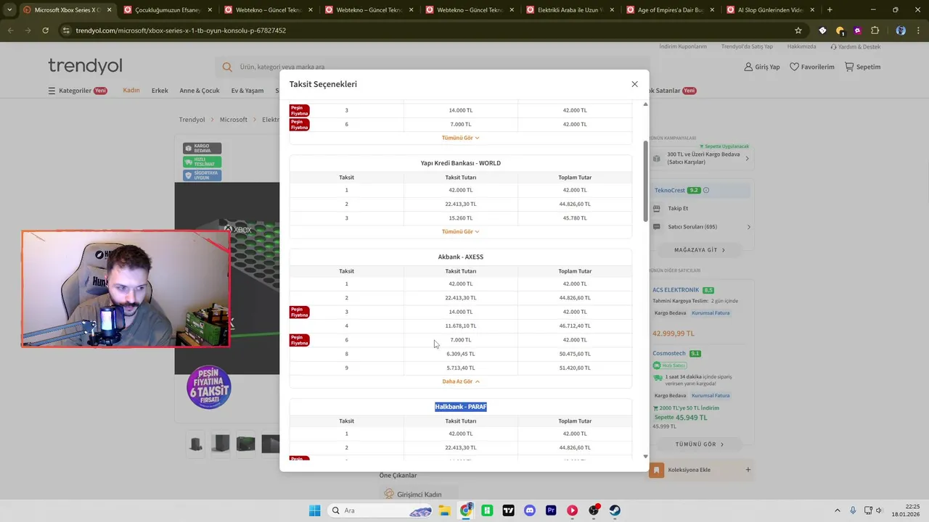Open File Explorer from taskbar
The width and height of the screenshot is (929, 522).
click(x=444, y=510)
